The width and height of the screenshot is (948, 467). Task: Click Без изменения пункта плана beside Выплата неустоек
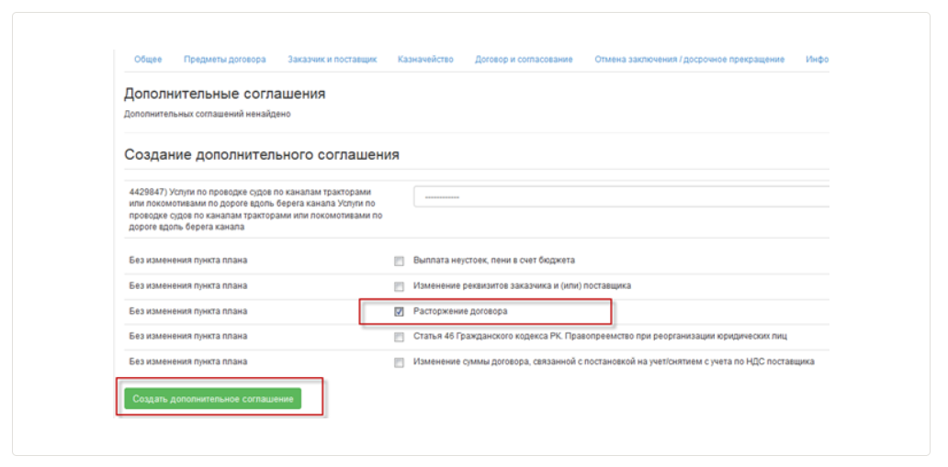188,261
